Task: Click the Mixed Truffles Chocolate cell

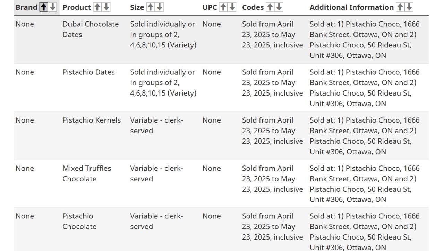Action: point(87,173)
